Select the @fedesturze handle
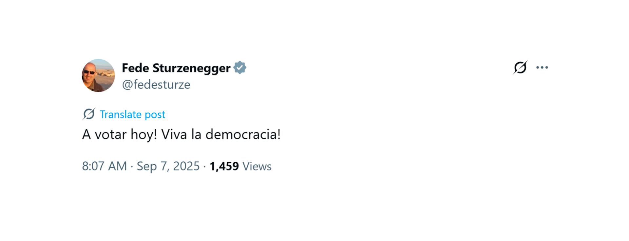 click(x=156, y=84)
